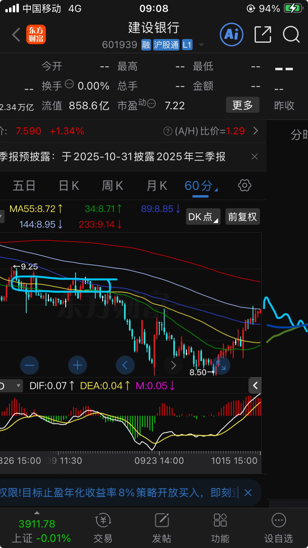Viewport: 308px width, 548px height.
Task: Open the 60分 period dropdown
Action: pyautogui.click(x=201, y=186)
